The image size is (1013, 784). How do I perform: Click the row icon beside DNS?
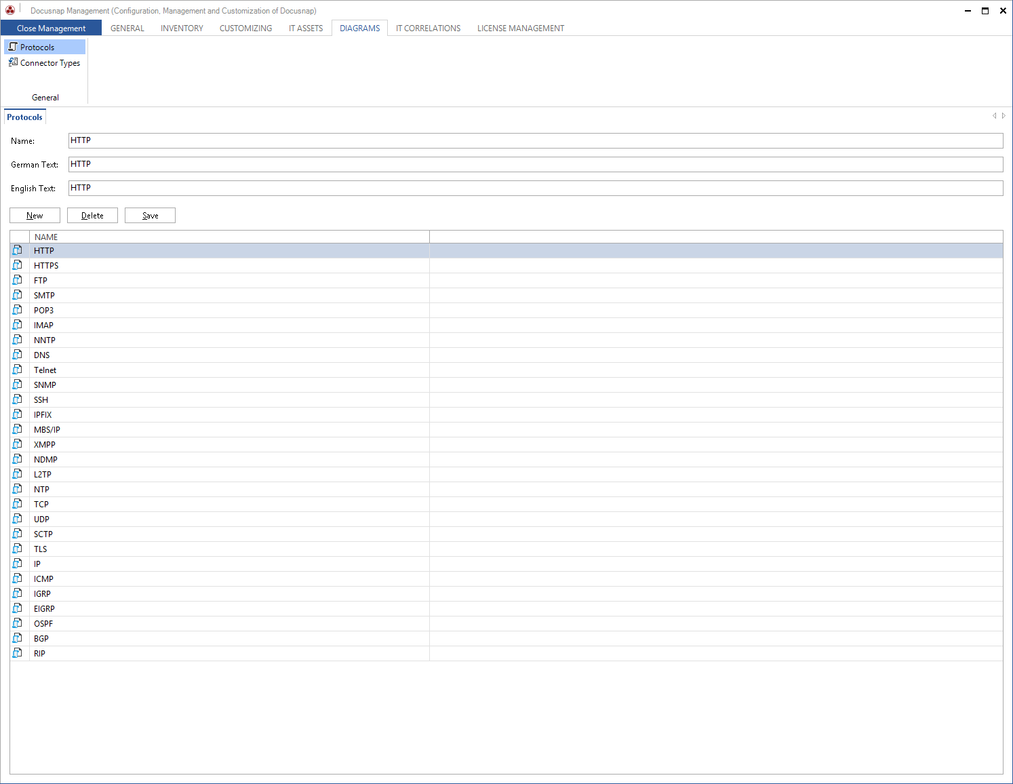coord(18,355)
